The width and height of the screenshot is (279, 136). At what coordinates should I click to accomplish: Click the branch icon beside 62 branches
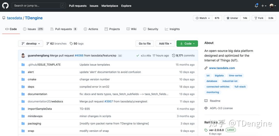[48, 44]
